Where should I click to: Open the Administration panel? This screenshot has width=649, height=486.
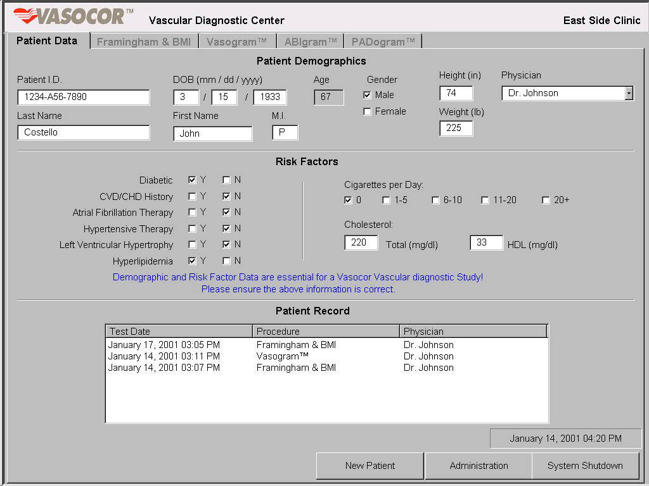(479, 466)
